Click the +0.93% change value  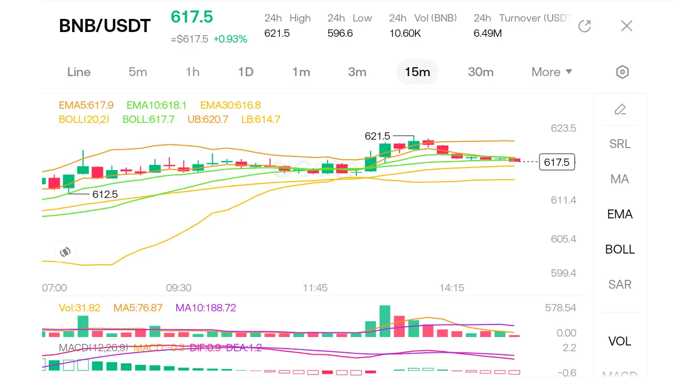[230, 39]
